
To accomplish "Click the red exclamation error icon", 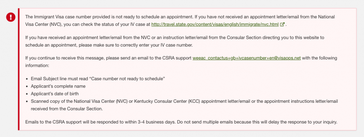I will (x=11, y=17).
